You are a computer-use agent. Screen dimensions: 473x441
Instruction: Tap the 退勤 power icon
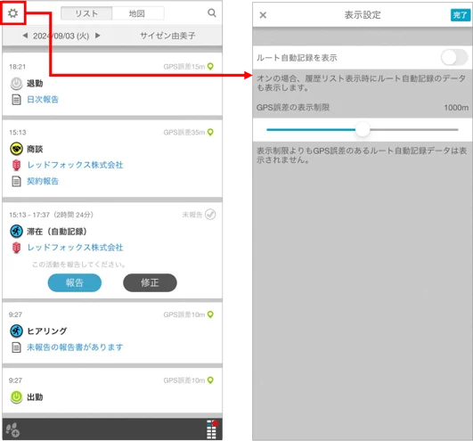click(x=16, y=84)
